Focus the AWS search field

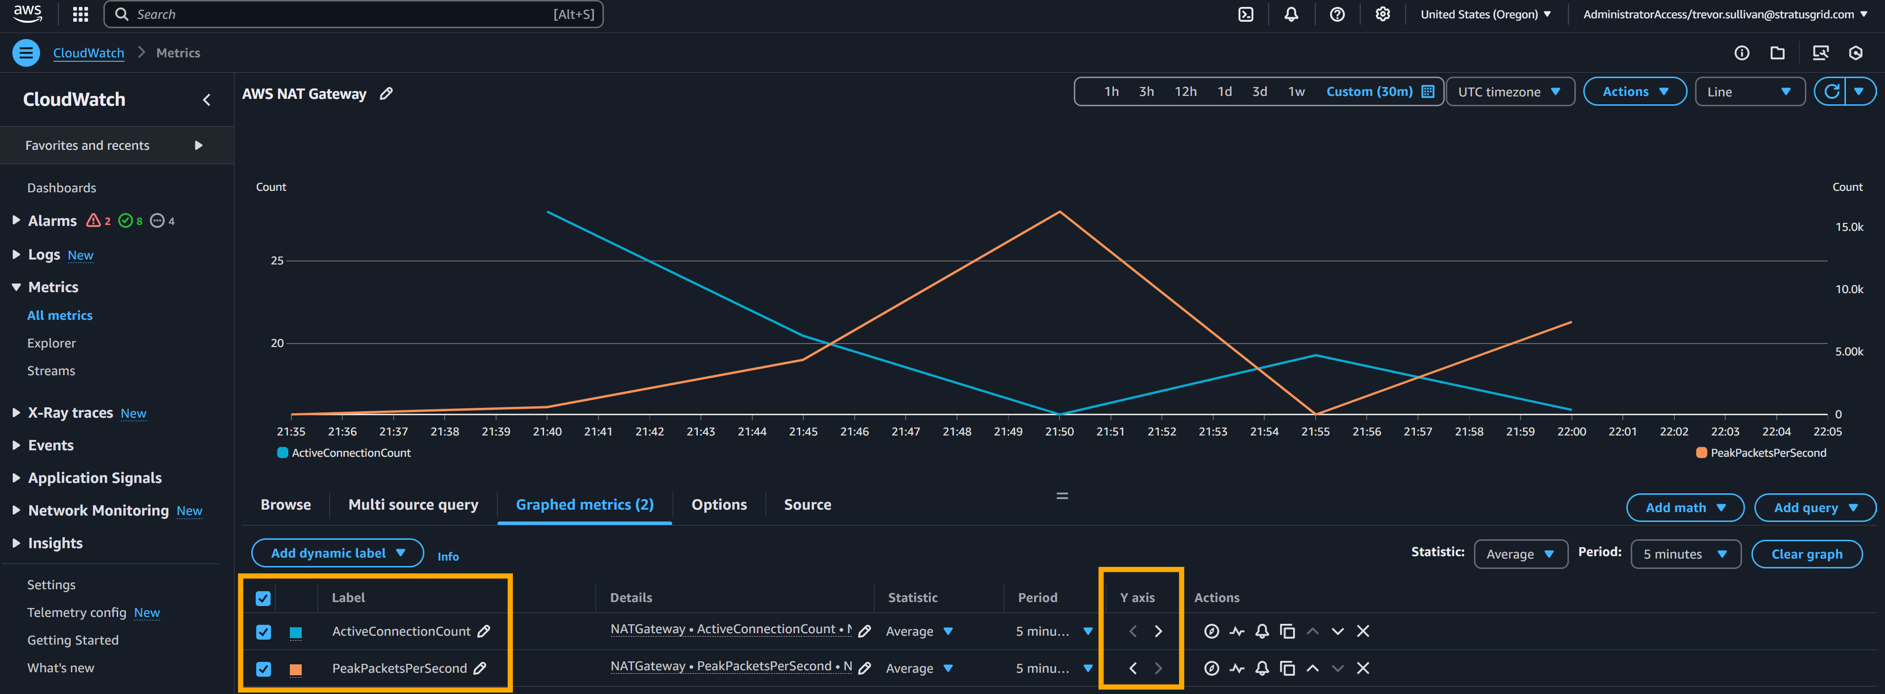[354, 14]
